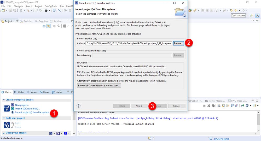Click the orange Back navigation arrow
Screen dimensions: 261x141
(236, 10)
